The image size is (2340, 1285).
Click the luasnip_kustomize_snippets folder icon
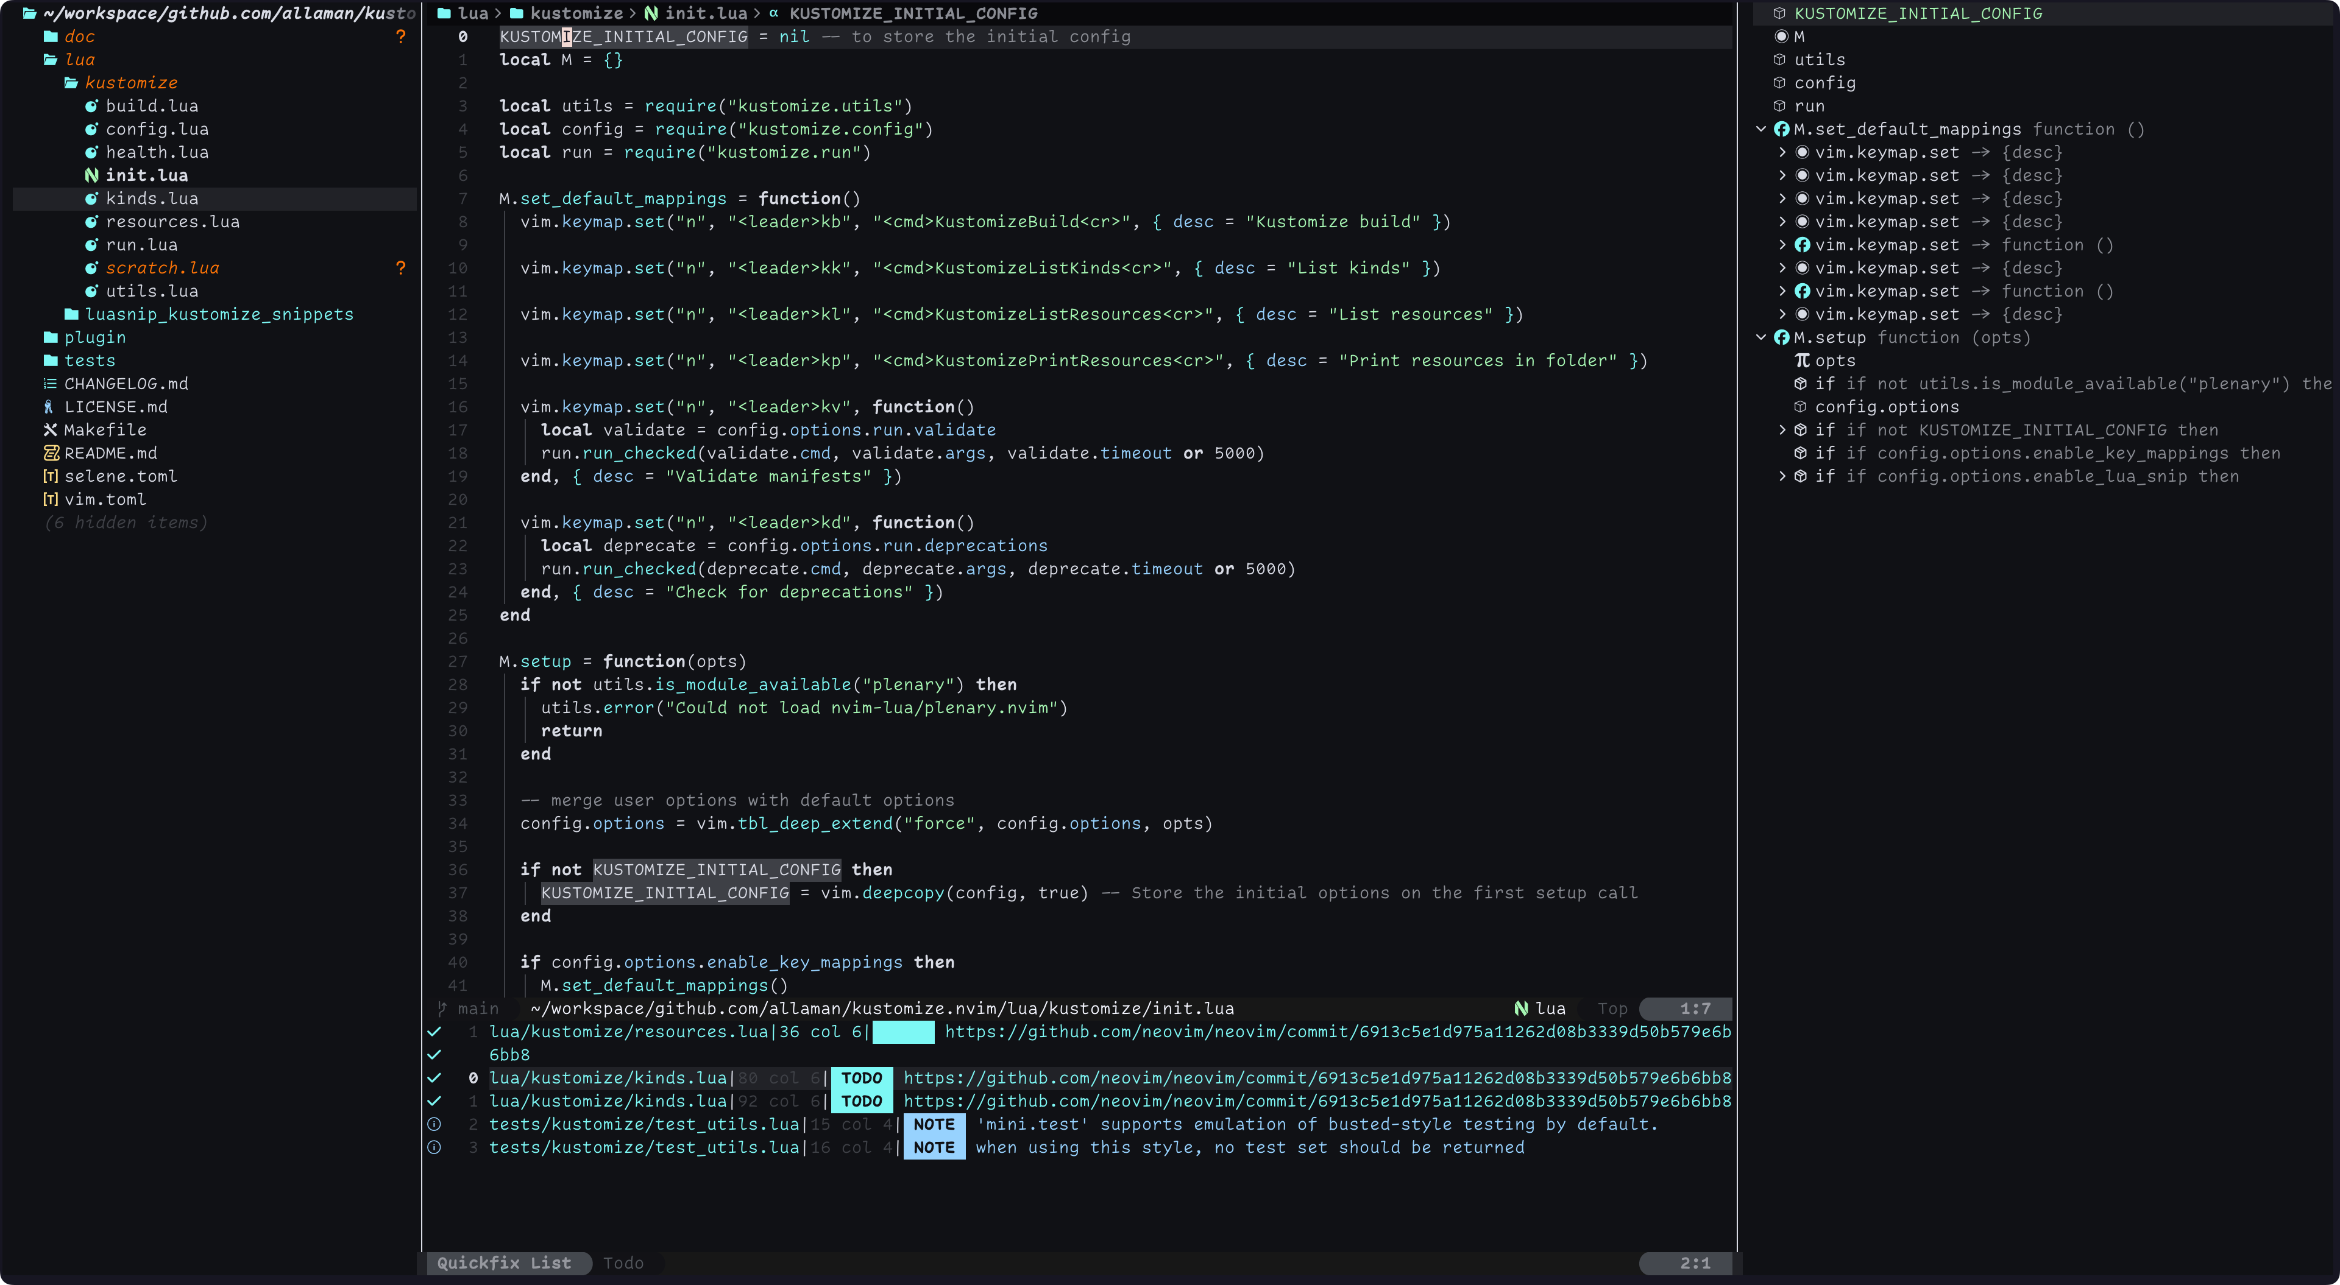click(72, 314)
